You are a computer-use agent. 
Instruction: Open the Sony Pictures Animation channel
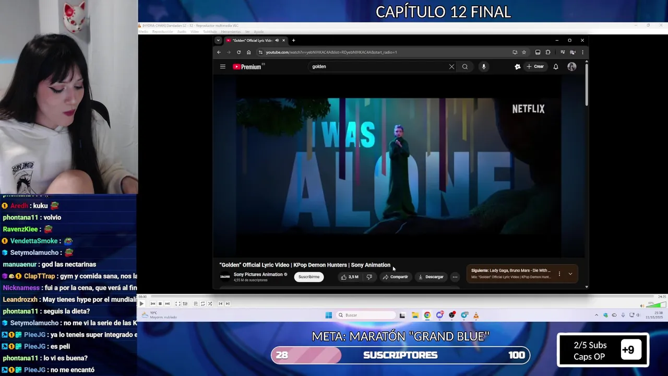[x=258, y=274]
